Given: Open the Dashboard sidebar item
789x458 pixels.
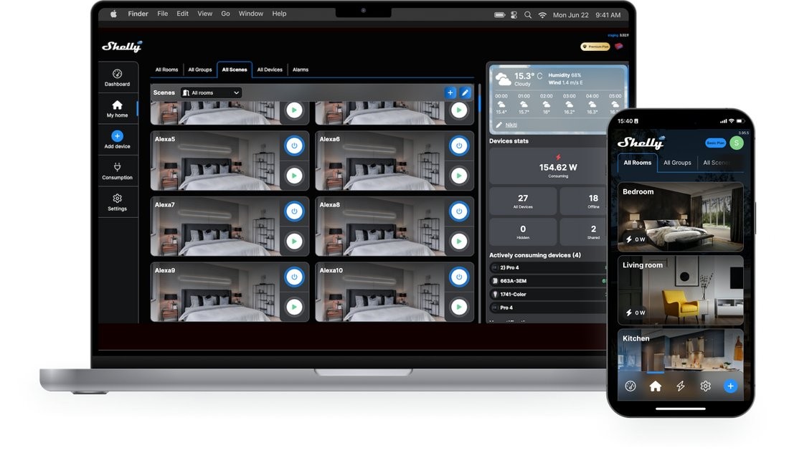Looking at the screenshot, I should (117, 77).
